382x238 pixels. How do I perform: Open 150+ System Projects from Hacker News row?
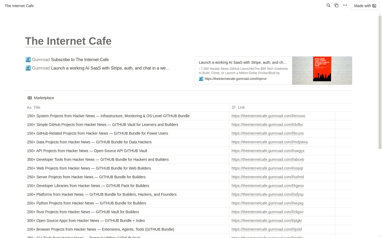tap(108, 116)
